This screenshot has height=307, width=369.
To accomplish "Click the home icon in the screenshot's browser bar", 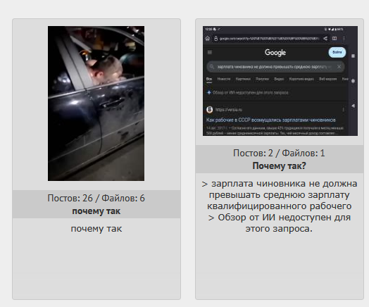I will pos(208,39).
